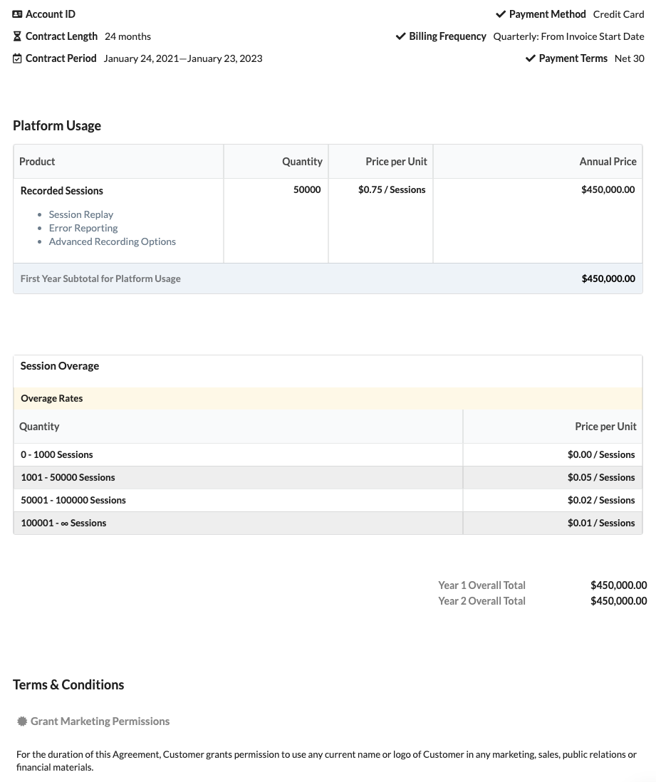Click the Payment Terms checkmark icon
The width and height of the screenshot is (656, 782).
pos(530,58)
